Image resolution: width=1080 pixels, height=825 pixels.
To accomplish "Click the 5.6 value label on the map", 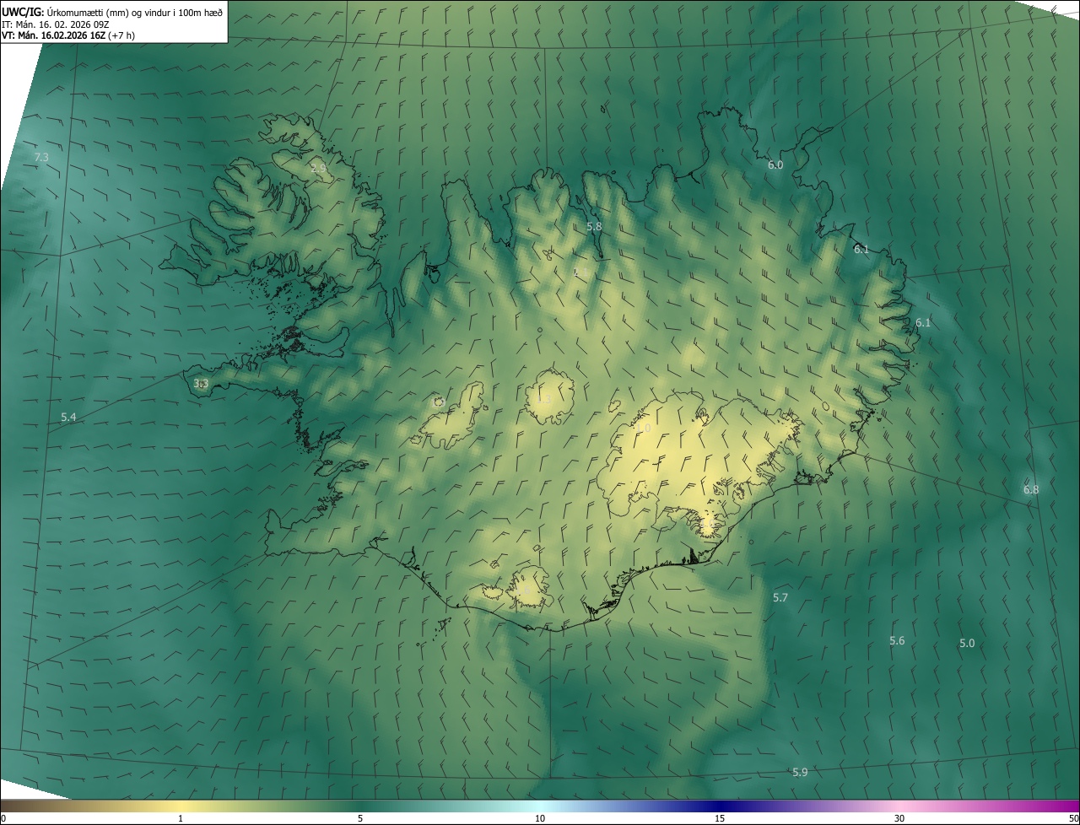I will (x=897, y=641).
